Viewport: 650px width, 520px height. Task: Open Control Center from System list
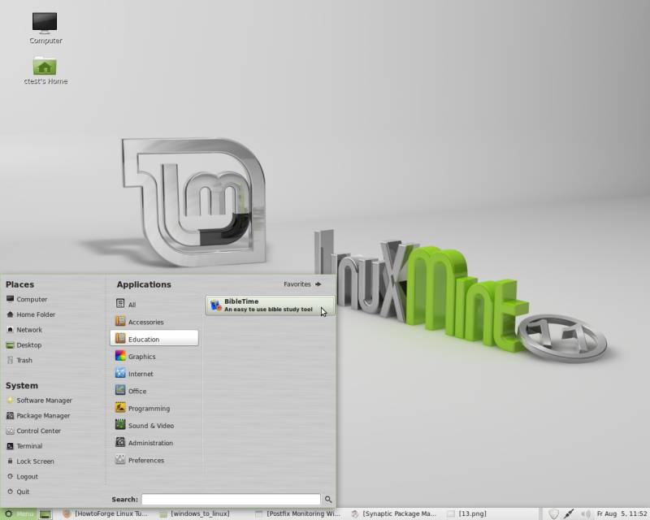point(33,431)
